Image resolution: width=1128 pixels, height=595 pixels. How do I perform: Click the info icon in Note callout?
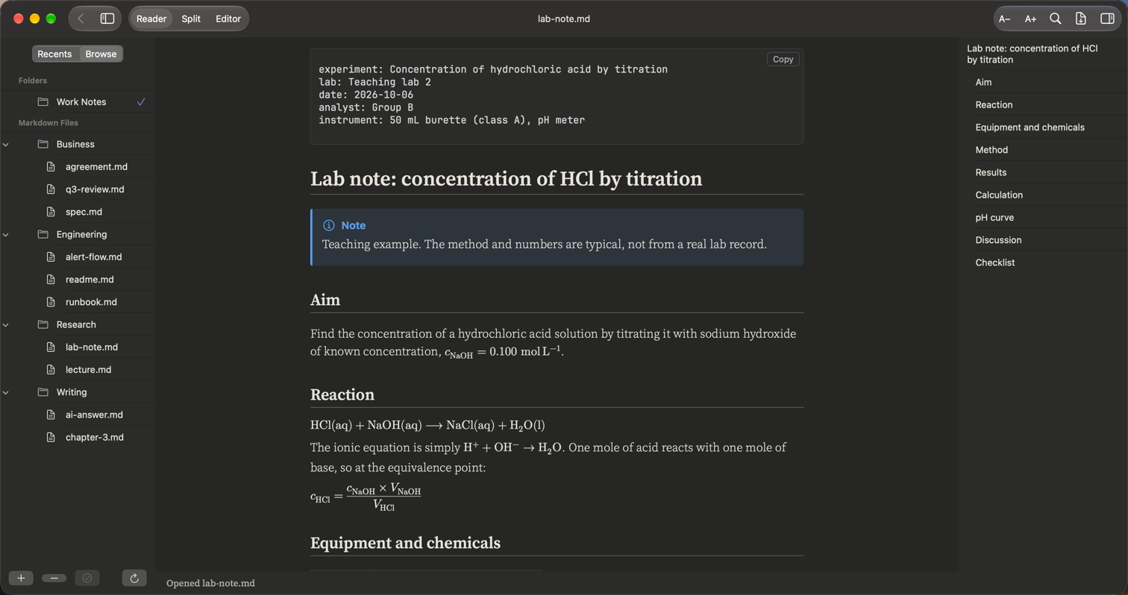coord(329,225)
